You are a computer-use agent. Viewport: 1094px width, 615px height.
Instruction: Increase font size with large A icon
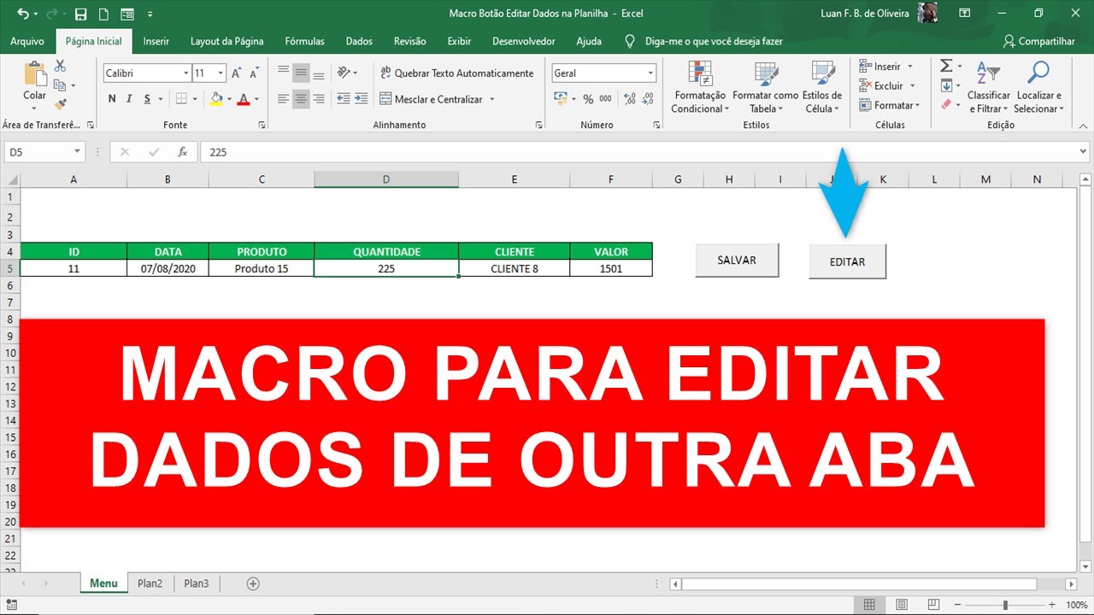[x=236, y=73]
